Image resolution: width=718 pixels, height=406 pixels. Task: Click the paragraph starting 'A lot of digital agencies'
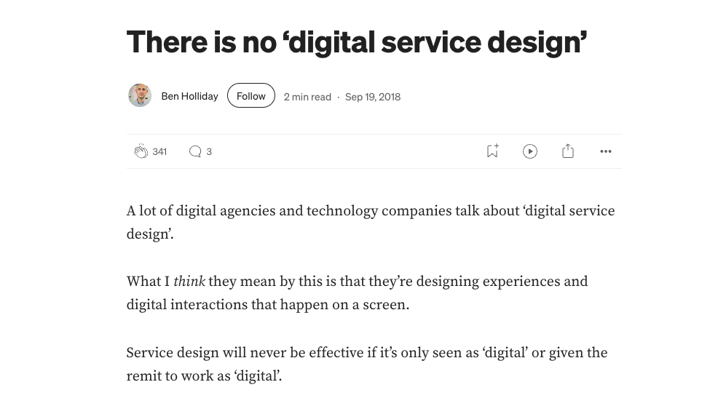(370, 211)
